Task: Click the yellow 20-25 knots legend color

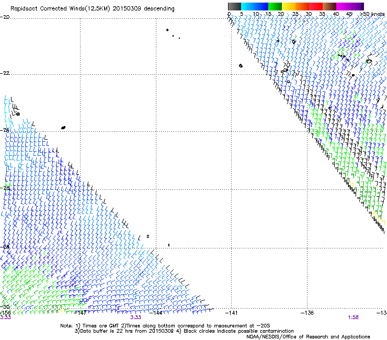Action: 289,6
